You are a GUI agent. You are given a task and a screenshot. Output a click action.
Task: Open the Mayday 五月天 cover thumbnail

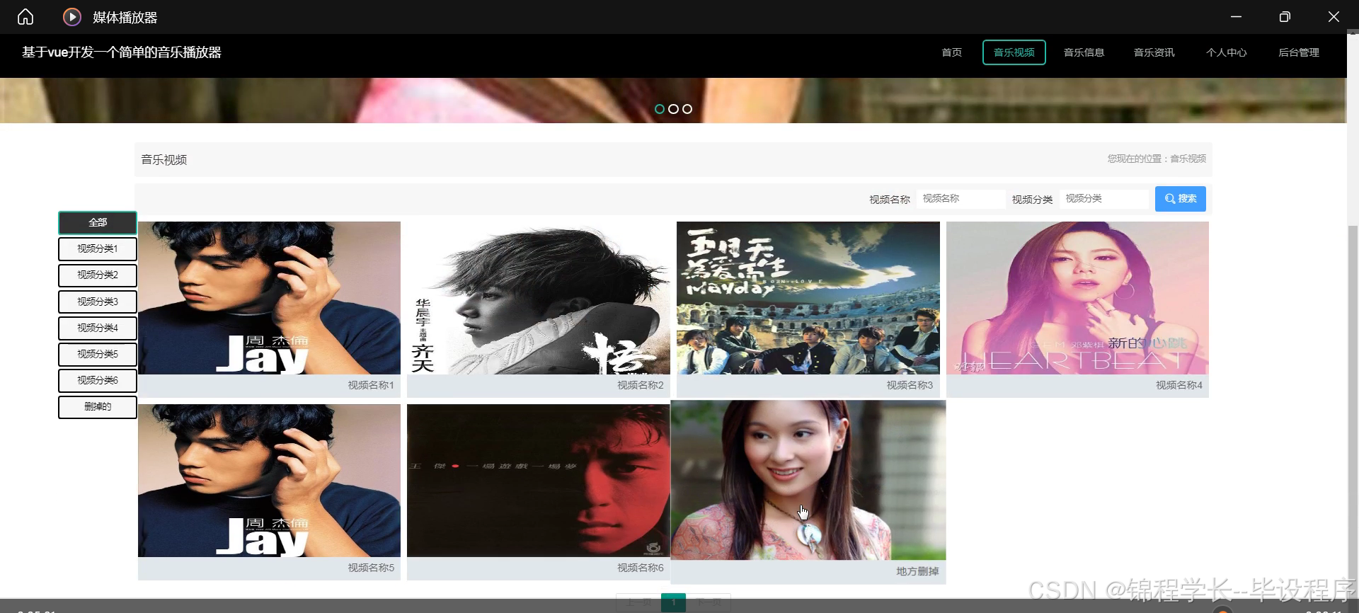pyautogui.click(x=808, y=298)
